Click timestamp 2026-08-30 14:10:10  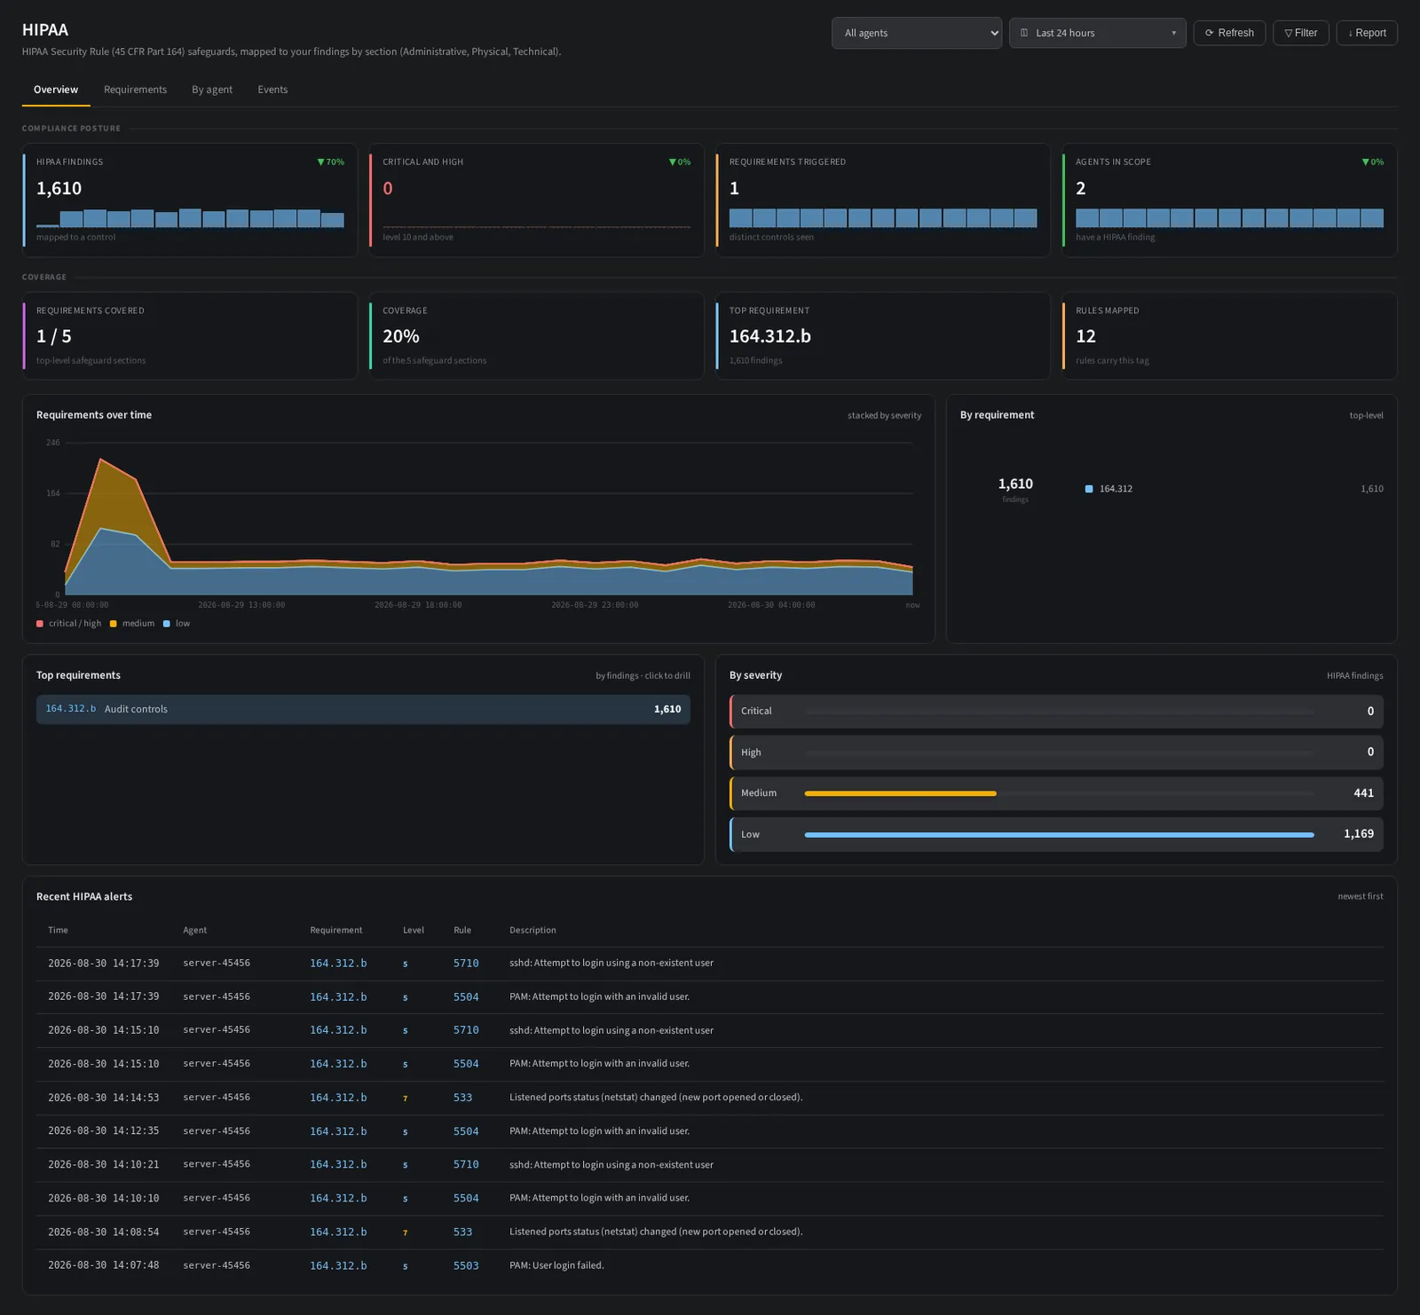(x=104, y=1198)
